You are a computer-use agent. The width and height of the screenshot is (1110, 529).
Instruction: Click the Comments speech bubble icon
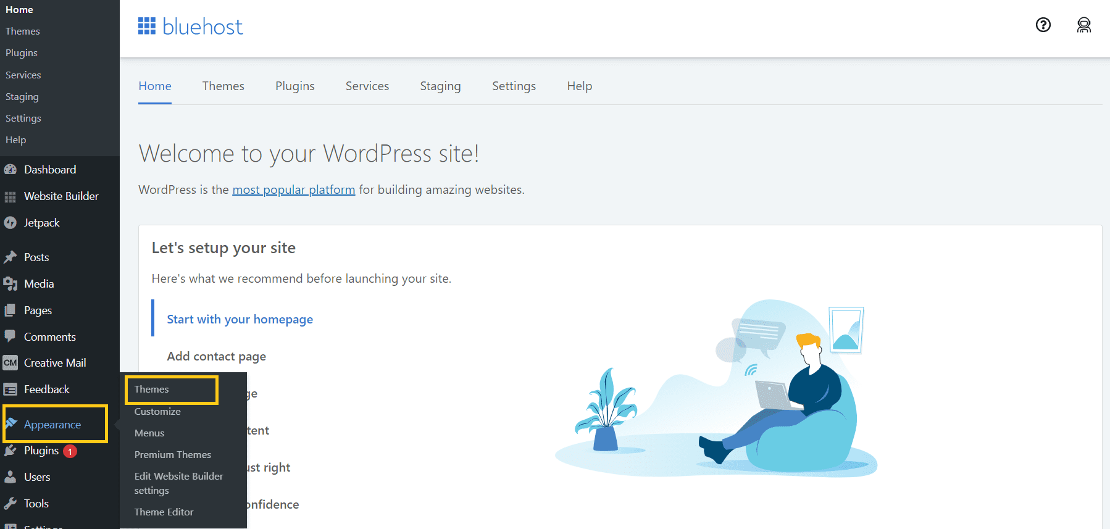tap(10, 336)
